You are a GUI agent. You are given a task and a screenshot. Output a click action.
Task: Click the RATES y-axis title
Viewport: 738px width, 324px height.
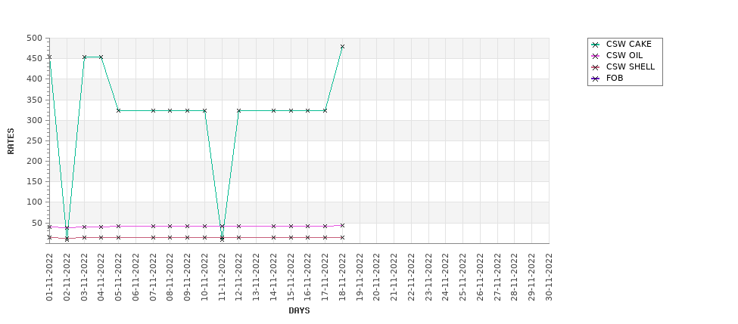coord(11,141)
